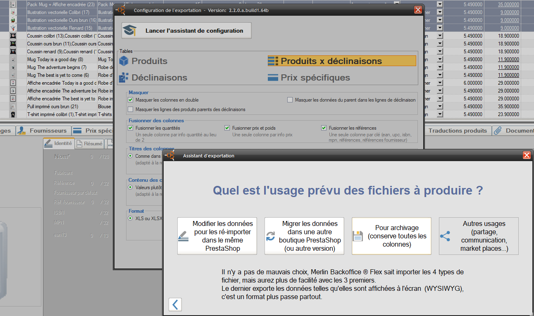
Task: Choose the Prix spécifiques table
Action: point(309,78)
